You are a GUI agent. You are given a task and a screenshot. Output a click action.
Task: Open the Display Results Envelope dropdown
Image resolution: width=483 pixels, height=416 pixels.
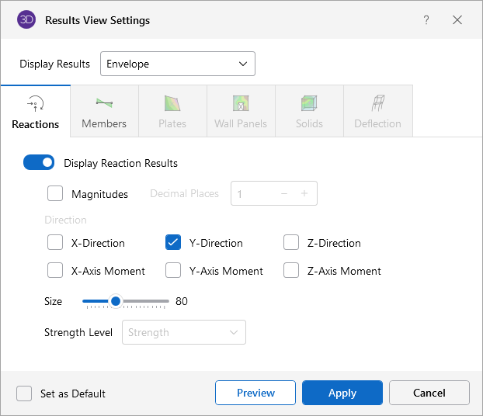(x=178, y=64)
